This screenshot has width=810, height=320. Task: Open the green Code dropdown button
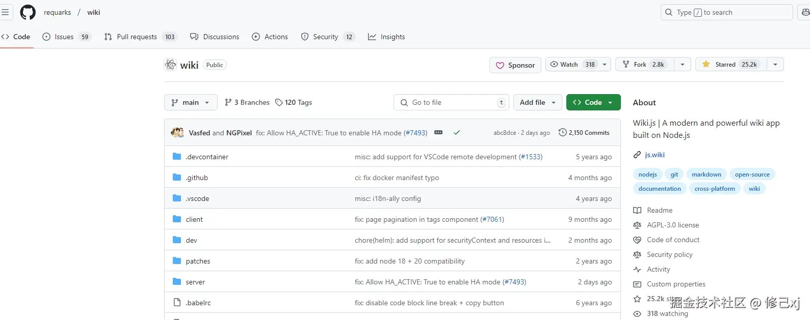[593, 102]
